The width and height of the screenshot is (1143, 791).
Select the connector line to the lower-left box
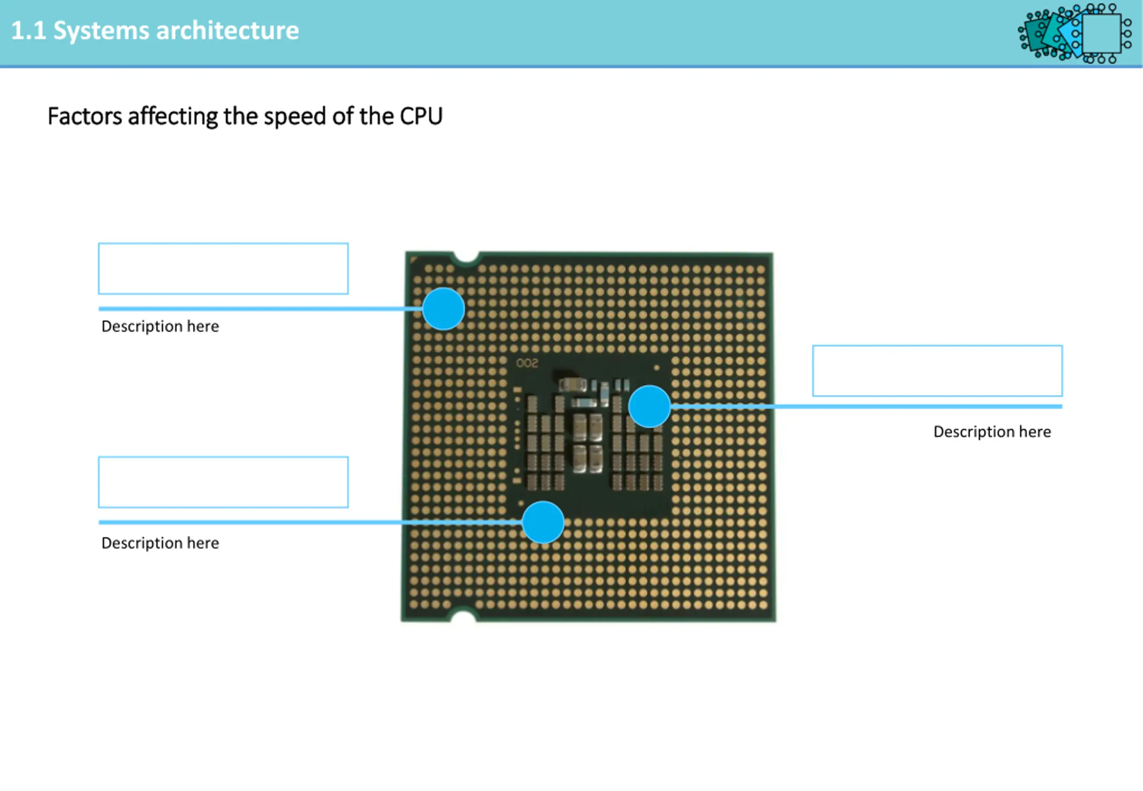tap(310, 522)
